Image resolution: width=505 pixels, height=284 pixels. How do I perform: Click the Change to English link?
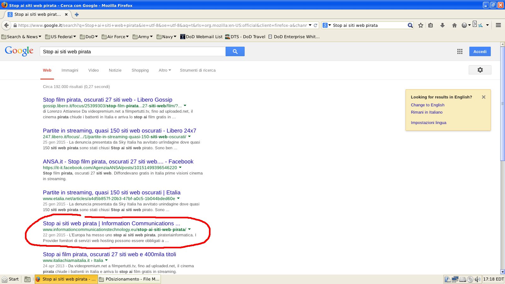[428, 105]
